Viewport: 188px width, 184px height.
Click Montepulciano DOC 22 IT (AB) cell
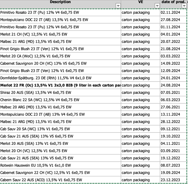click(60, 20)
